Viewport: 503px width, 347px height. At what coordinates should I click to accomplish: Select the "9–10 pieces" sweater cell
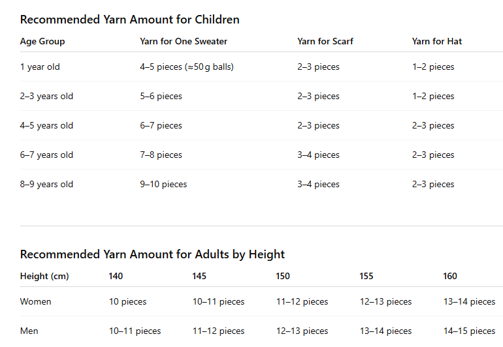point(163,184)
